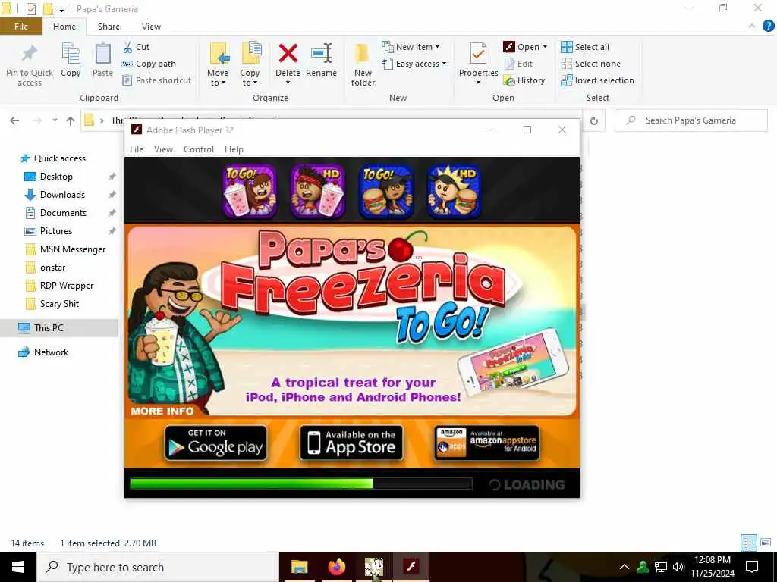The height and width of the screenshot is (582, 777).
Task: Select Downloads in Quick access
Action: click(x=62, y=195)
